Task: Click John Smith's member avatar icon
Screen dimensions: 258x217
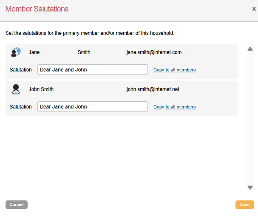Action: pos(16,89)
